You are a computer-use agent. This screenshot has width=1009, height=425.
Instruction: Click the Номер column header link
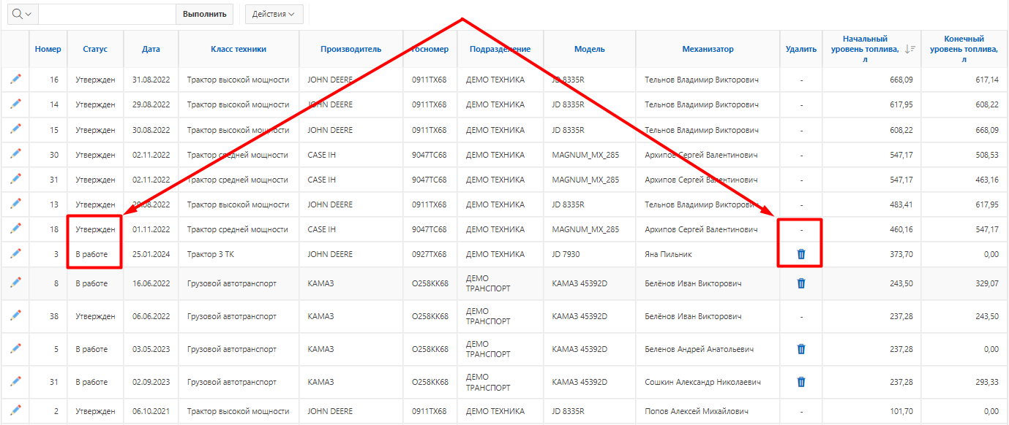pyautogui.click(x=48, y=49)
